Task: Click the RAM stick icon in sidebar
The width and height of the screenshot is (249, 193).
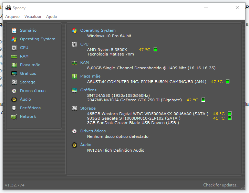Action: click(14, 56)
